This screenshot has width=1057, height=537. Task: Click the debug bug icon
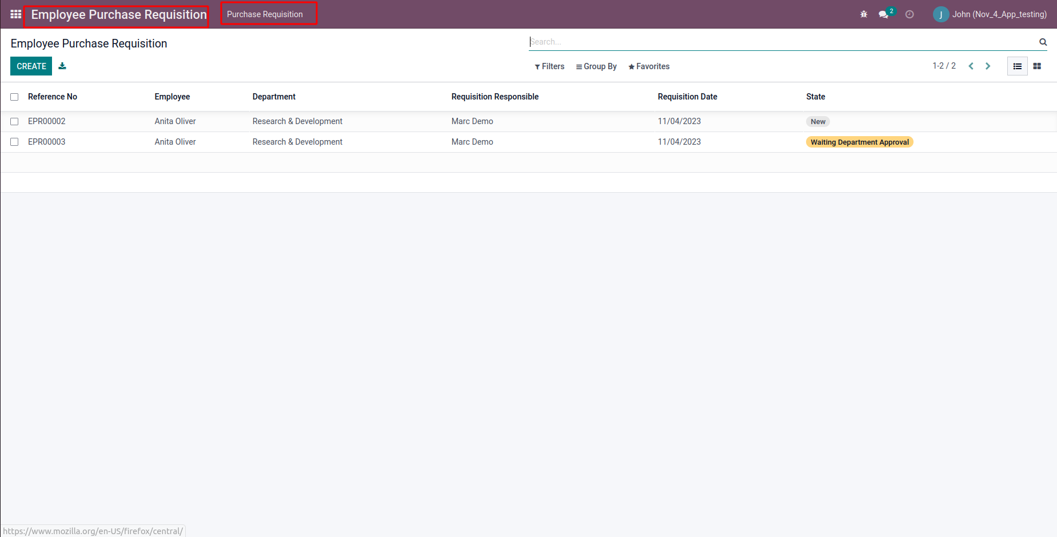[x=864, y=14]
